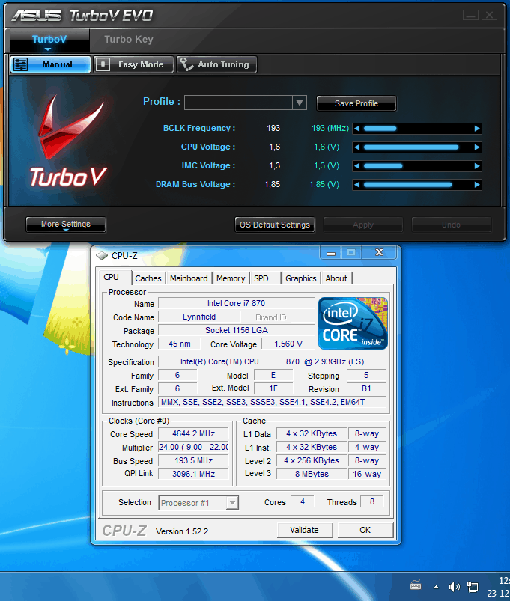Increase DRAM Bus Voltage with right arrow
The height and width of the screenshot is (601, 510).
(x=476, y=185)
